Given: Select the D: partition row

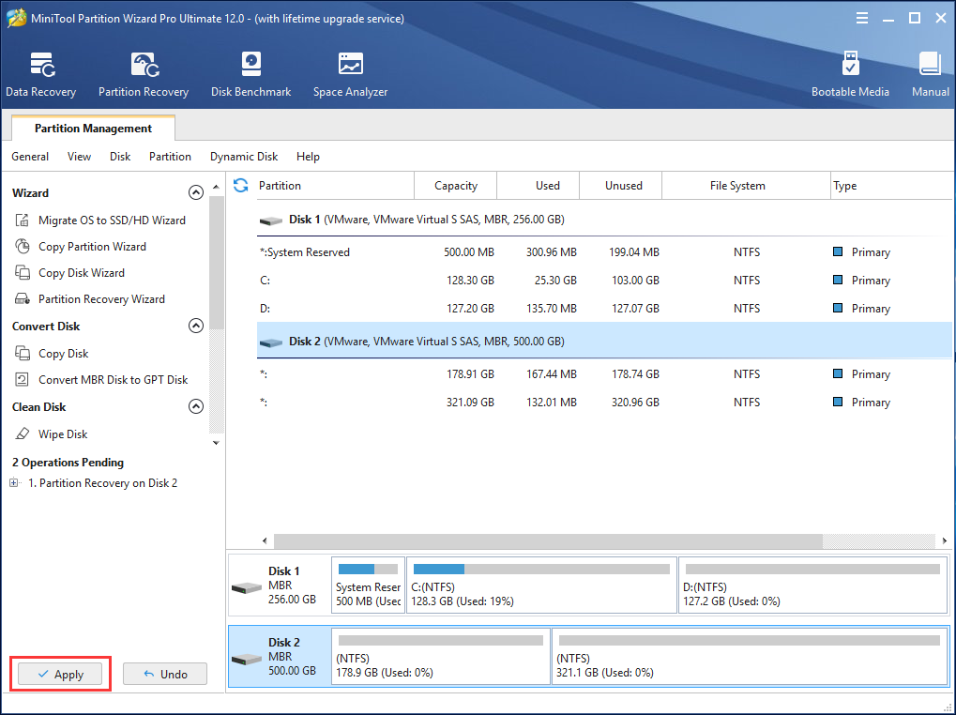Looking at the screenshot, I should (603, 309).
